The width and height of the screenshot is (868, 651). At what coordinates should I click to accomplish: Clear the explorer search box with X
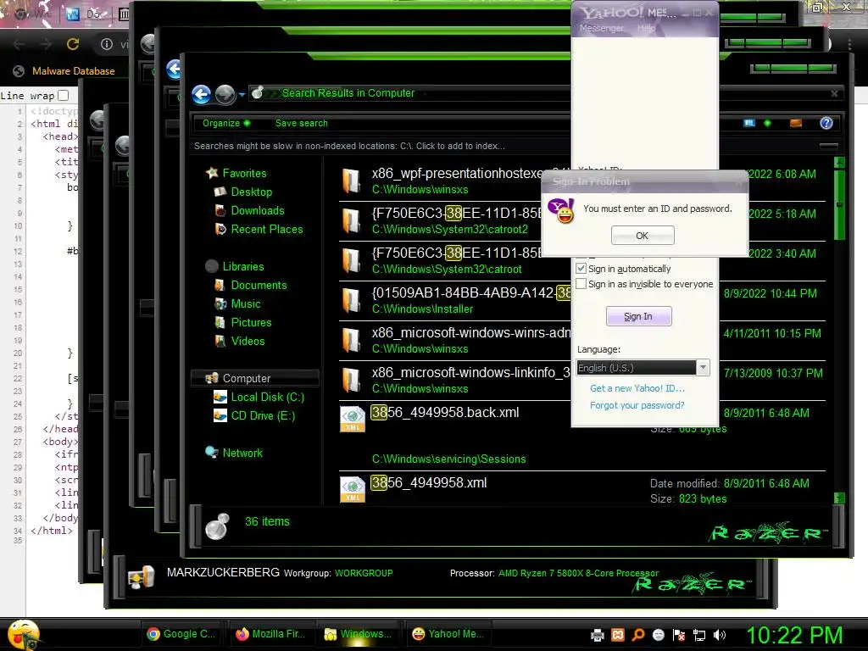(834, 93)
